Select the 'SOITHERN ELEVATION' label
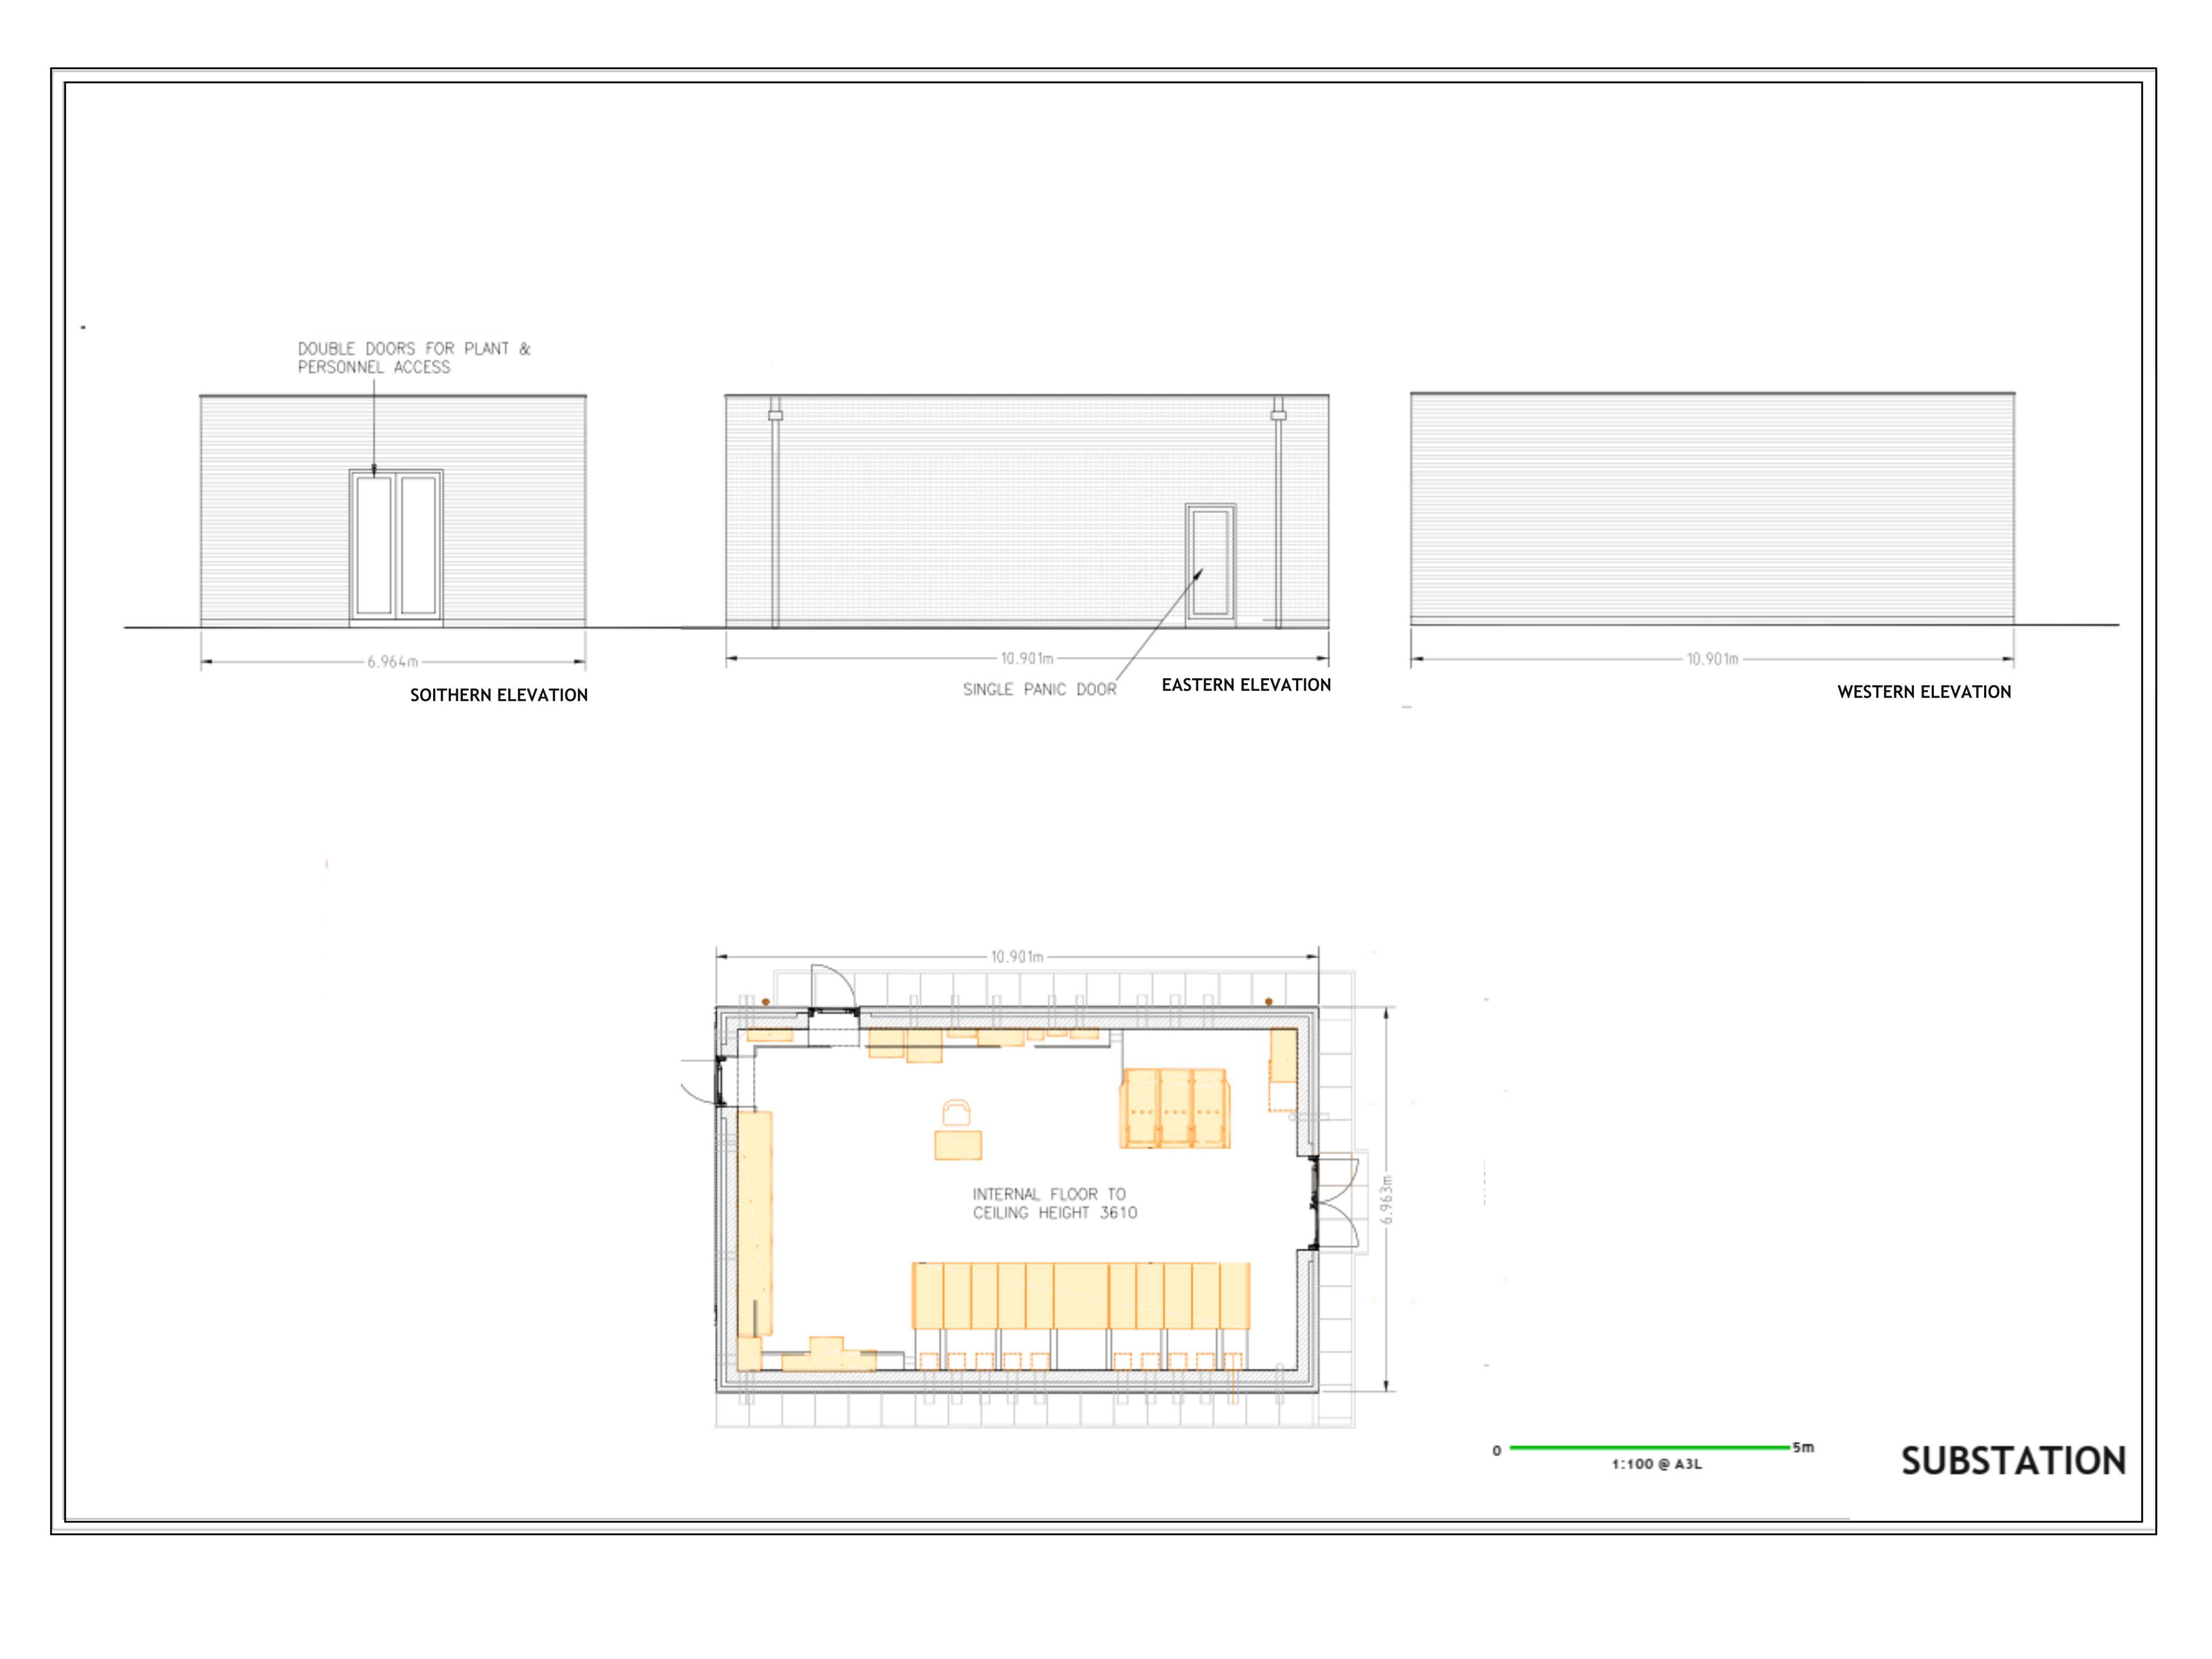The image size is (2212, 1659). [499, 695]
